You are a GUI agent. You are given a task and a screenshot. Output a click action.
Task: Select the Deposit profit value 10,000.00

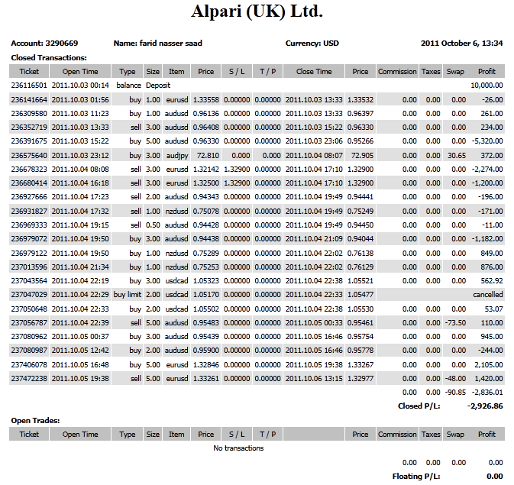(487, 86)
